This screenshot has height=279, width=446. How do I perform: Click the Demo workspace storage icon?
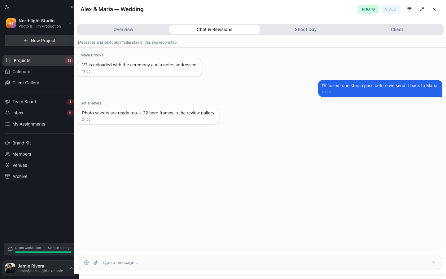pos(10,249)
